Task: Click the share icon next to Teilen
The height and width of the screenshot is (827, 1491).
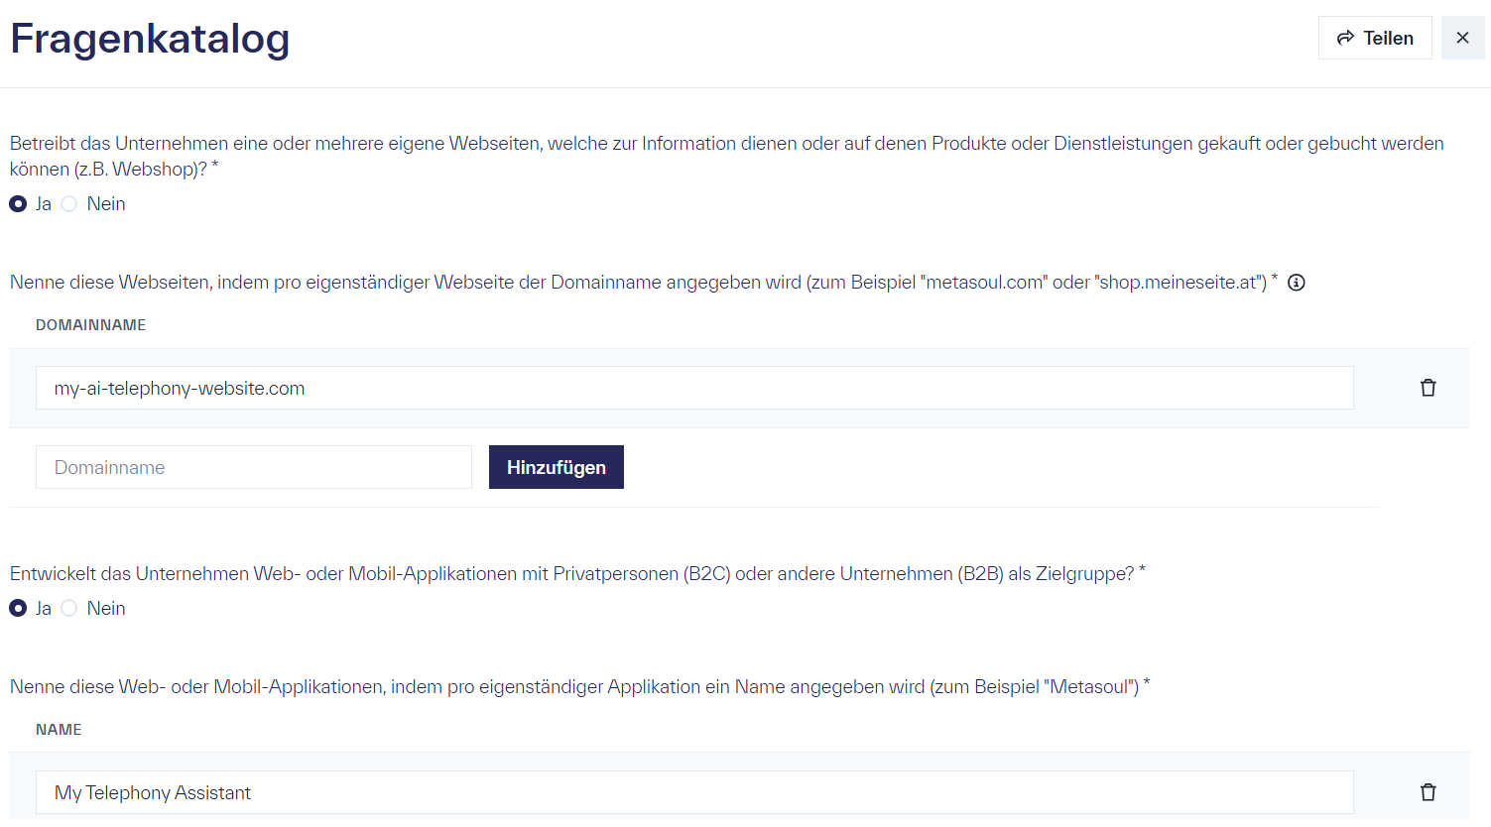Action: point(1346,37)
